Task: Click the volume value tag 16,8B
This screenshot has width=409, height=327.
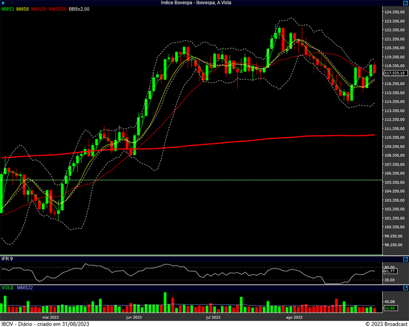Action: tap(390, 308)
